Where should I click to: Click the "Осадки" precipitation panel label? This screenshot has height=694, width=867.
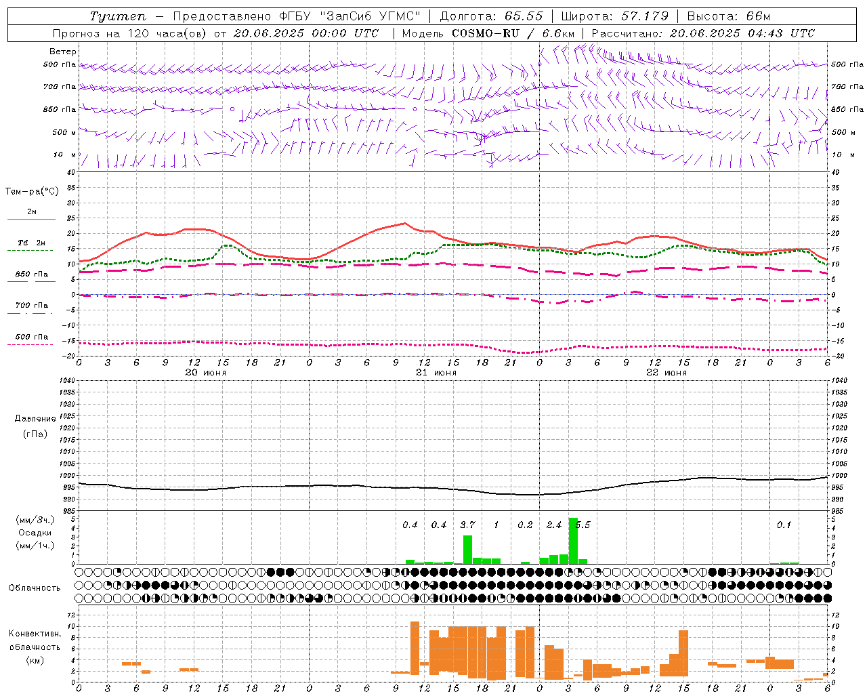pos(35,533)
